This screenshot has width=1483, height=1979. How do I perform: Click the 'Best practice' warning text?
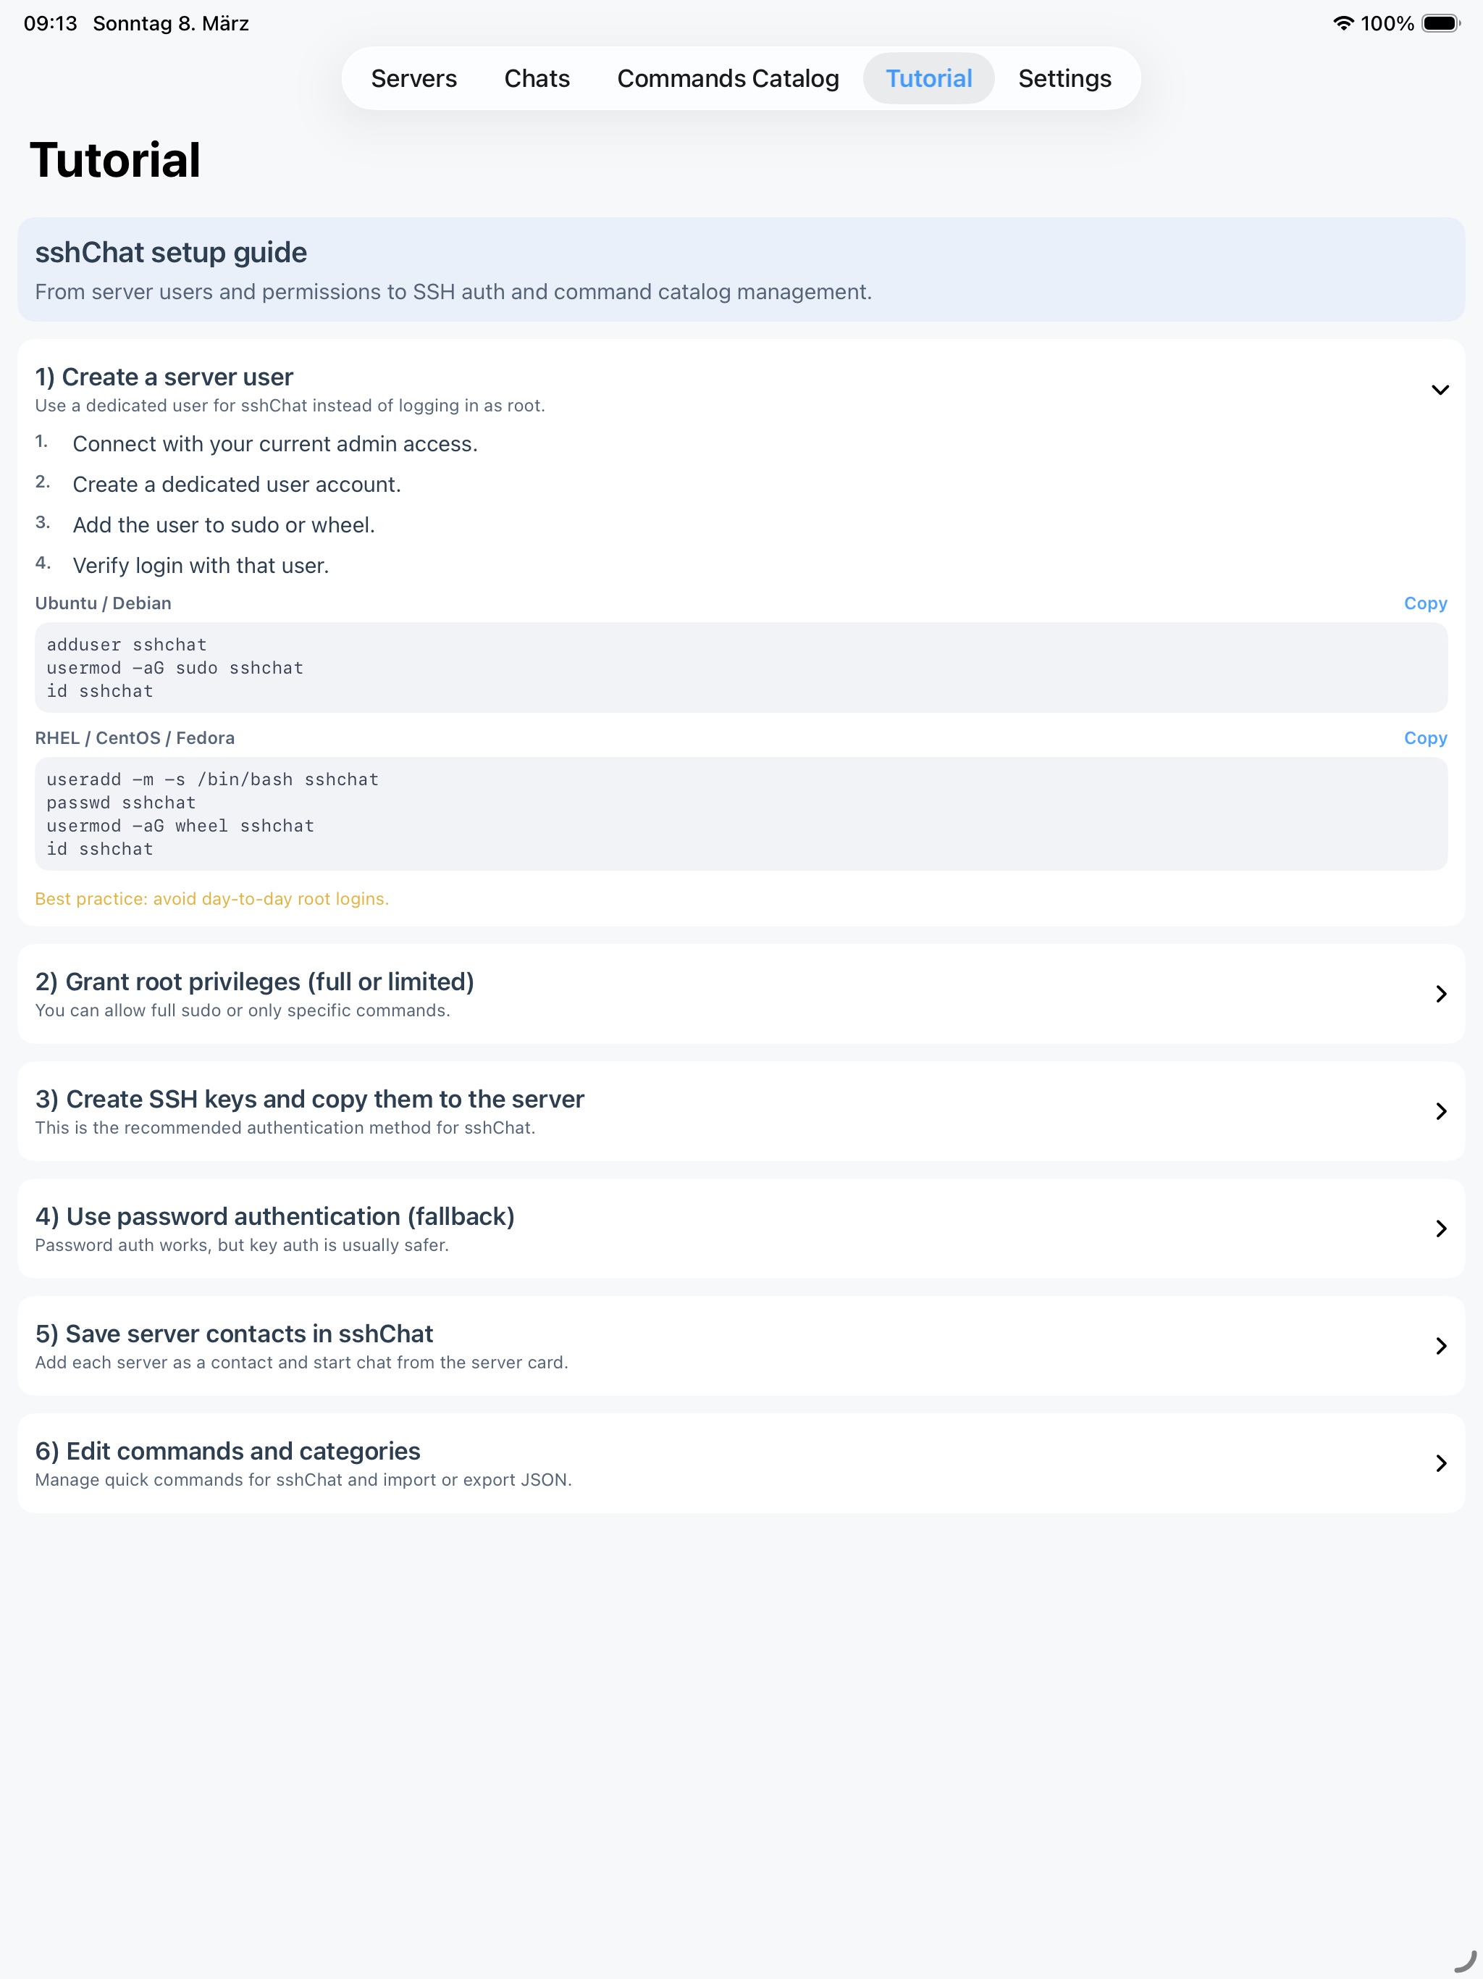coord(212,898)
